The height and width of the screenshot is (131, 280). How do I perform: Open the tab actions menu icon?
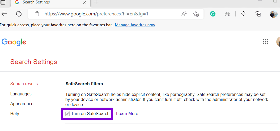tap(3, 2)
